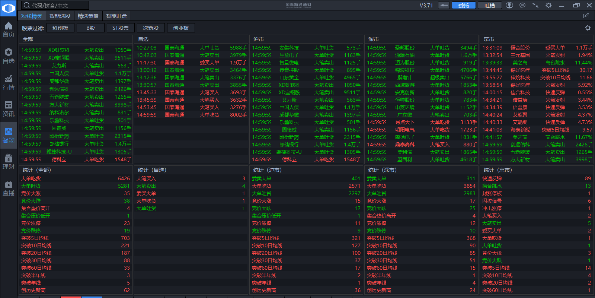Switch to the 智能盯盘 tab
Image resolution: width=595 pixels, height=298 pixels.
click(x=116, y=16)
